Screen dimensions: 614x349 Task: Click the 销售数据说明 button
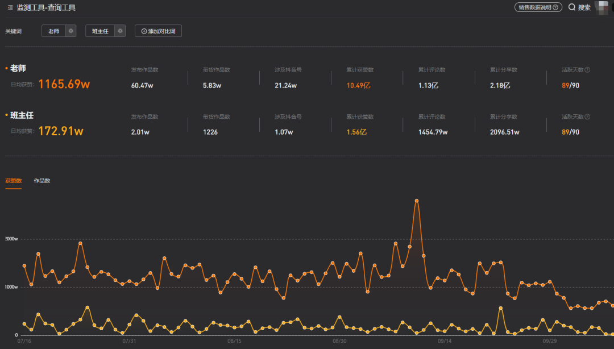click(538, 7)
